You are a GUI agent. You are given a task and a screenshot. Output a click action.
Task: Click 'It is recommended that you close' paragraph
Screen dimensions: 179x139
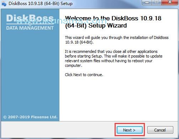114,59
